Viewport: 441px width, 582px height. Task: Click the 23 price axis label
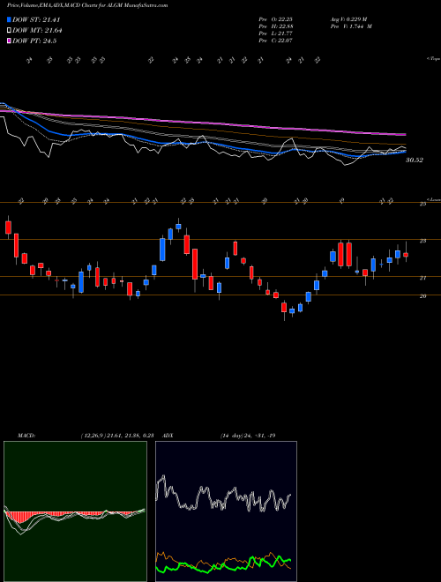[x=422, y=241]
